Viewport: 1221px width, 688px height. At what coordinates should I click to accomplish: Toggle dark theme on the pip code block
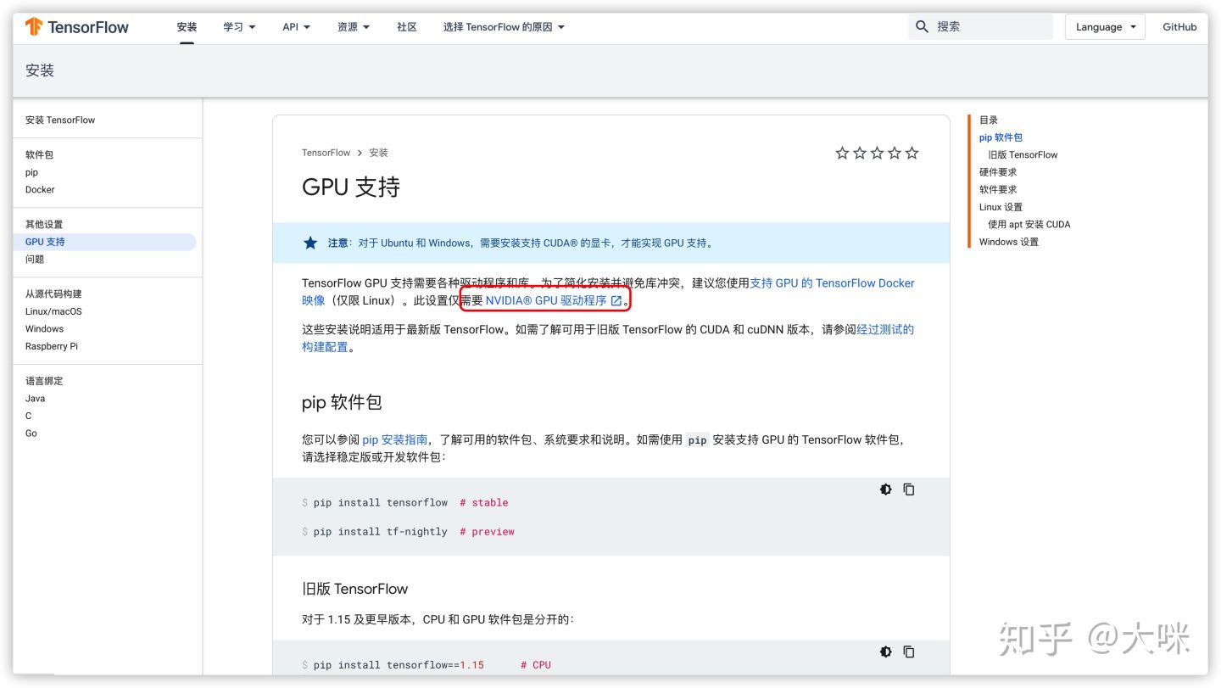(x=885, y=489)
